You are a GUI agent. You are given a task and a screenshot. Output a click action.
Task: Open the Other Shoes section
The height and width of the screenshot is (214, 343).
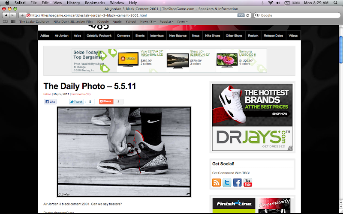click(x=234, y=36)
